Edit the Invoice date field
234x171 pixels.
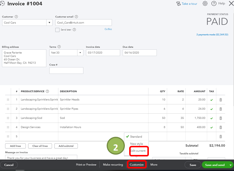(103, 53)
